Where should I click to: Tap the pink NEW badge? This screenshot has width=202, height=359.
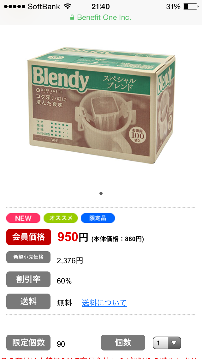coord(23,218)
